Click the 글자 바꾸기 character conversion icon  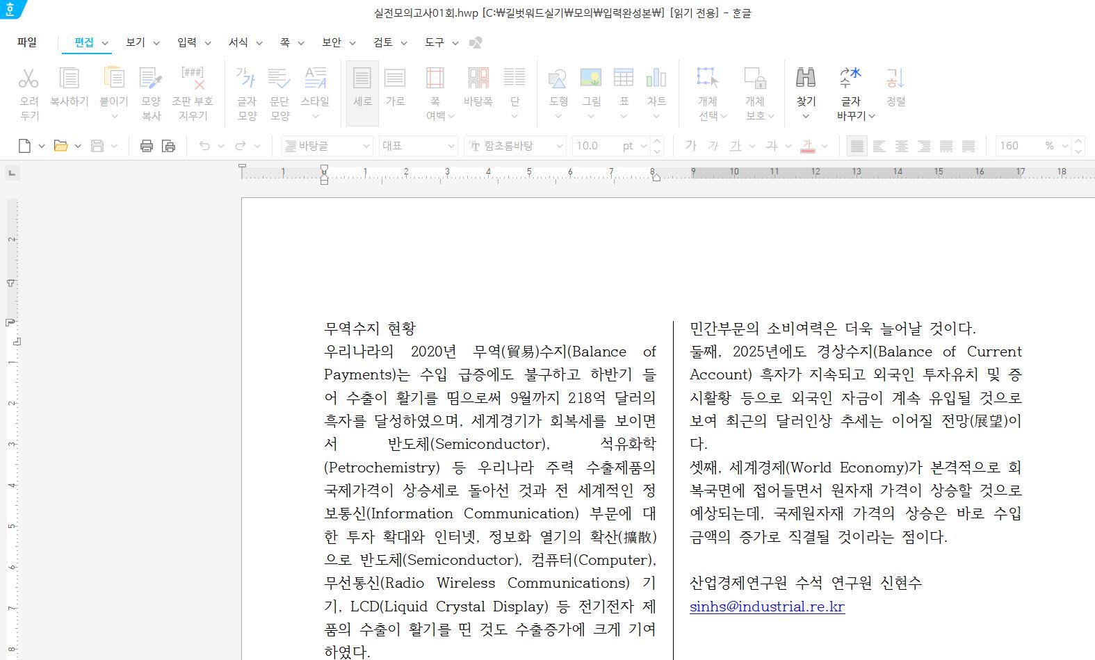click(x=850, y=78)
